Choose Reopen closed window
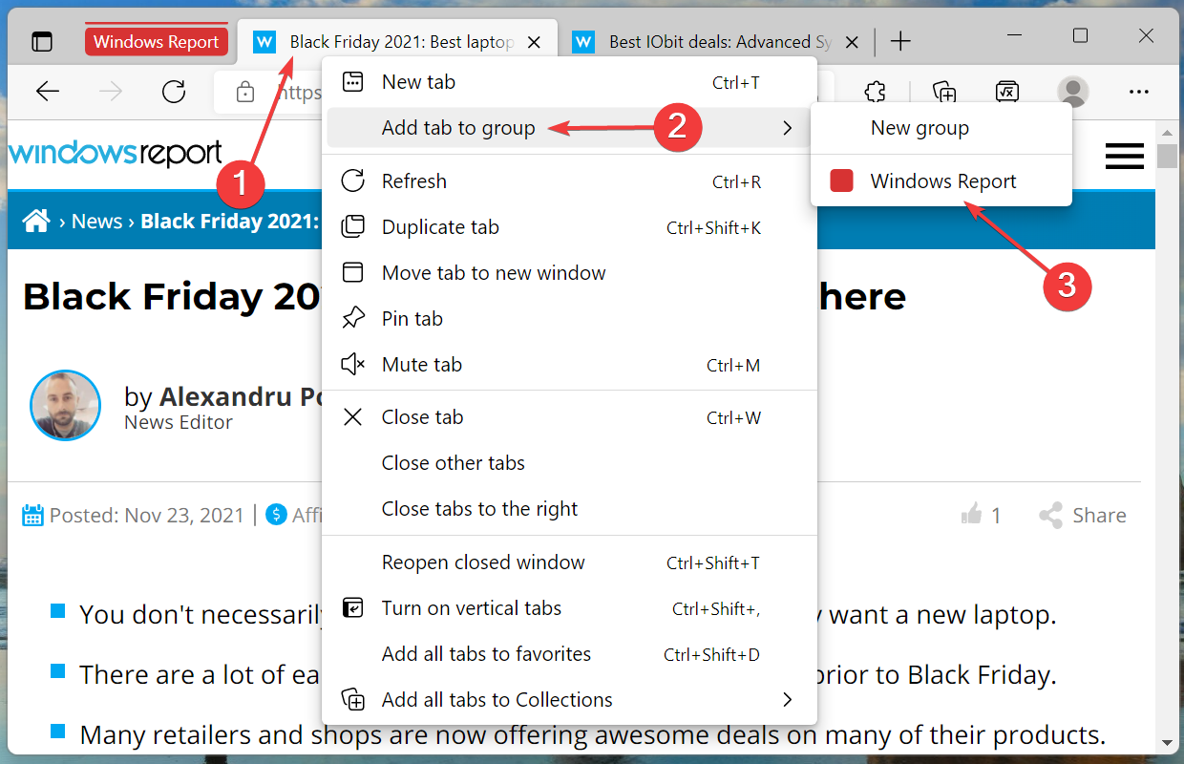This screenshot has width=1184, height=764. [570, 562]
